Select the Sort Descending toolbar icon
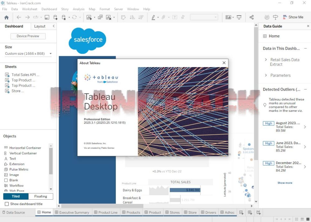This screenshot has width=311, height=222. pyautogui.click(x=140, y=17)
